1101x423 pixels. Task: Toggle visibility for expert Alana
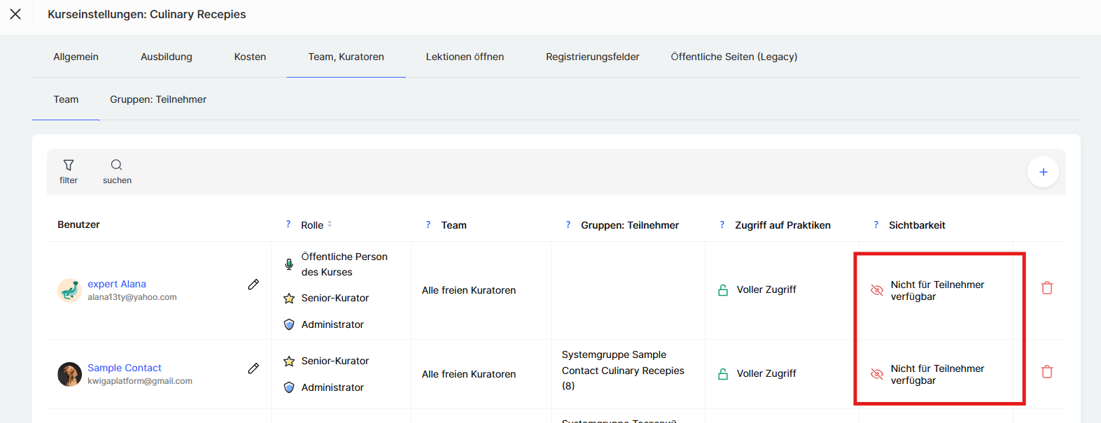(x=876, y=290)
